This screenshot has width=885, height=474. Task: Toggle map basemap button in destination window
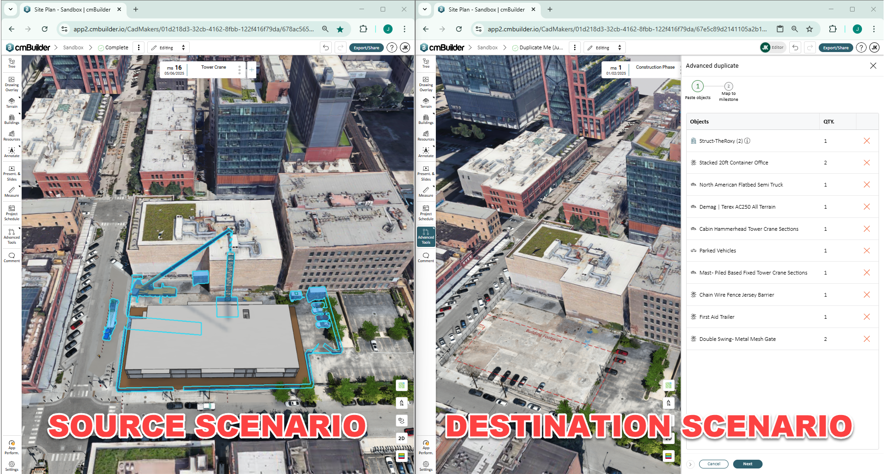coord(668,385)
